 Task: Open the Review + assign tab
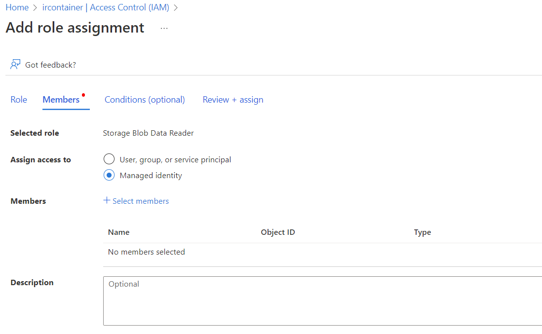coord(233,100)
